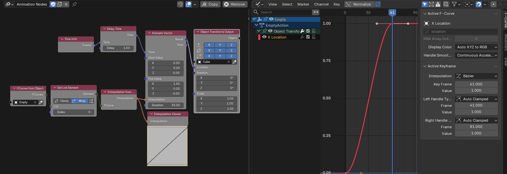The height and width of the screenshot is (174, 507).
Task: Unlink the Animation Nodes tree
Action: pos(66,4)
